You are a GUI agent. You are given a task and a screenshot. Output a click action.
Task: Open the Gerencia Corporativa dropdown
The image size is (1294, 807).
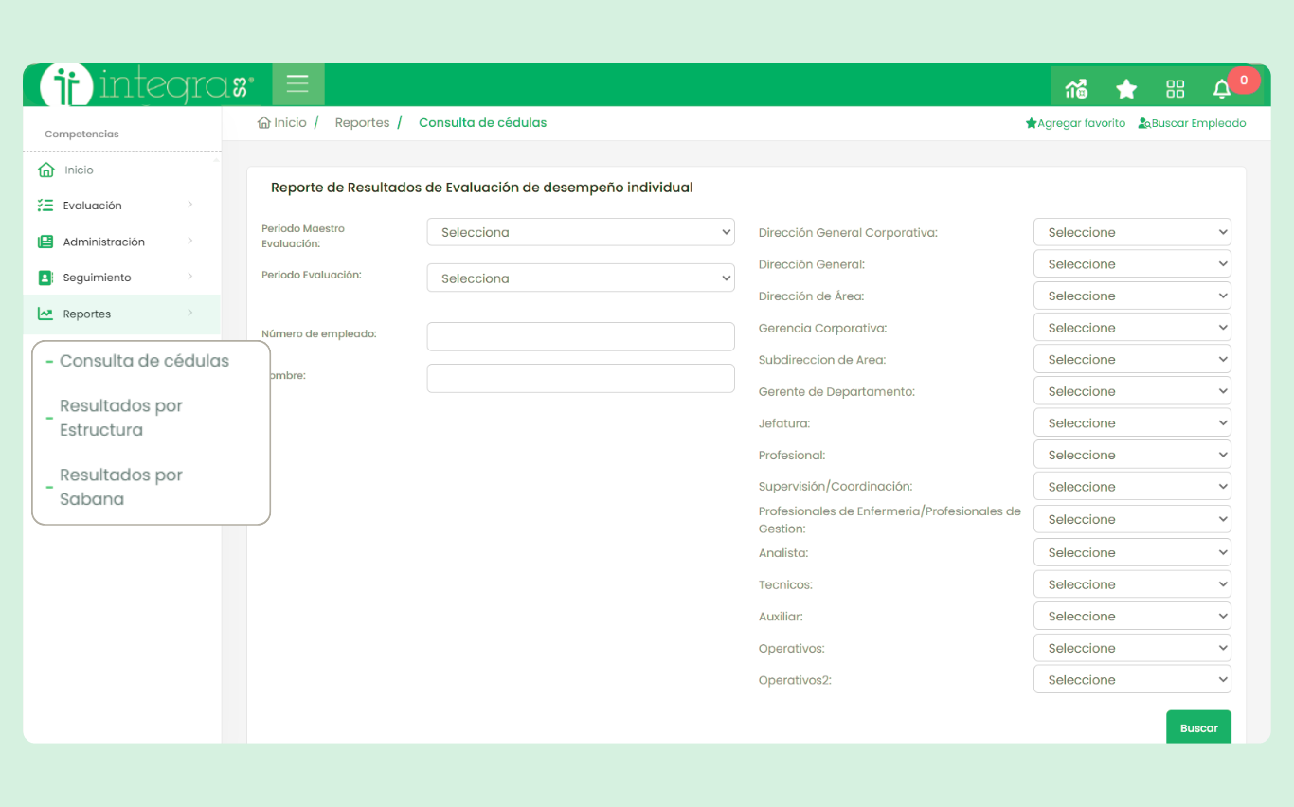1132,328
